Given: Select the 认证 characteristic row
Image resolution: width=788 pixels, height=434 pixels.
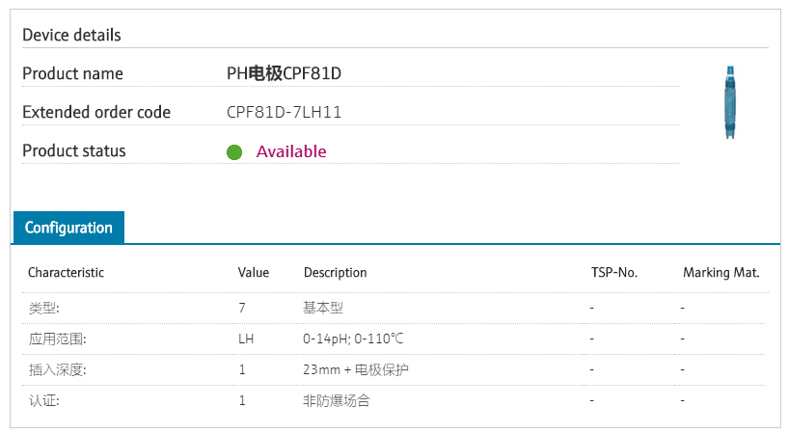Looking at the screenshot, I should 394,401.
